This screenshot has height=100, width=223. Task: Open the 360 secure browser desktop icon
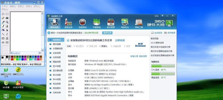pos(6,72)
